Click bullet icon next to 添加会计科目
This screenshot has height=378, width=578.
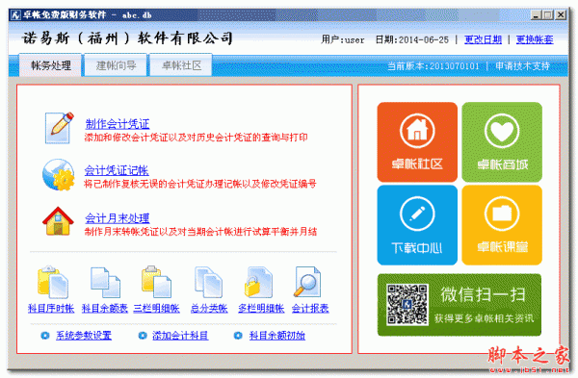pos(143,336)
